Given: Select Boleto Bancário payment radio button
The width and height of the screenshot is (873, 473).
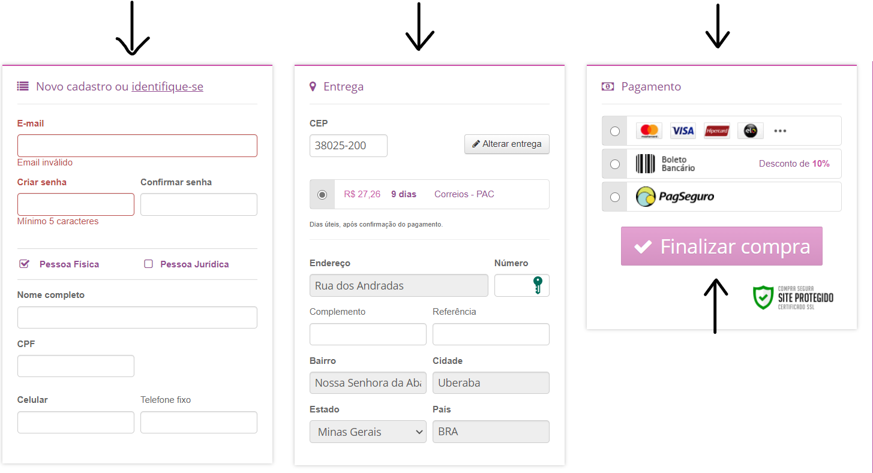Looking at the screenshot, I should 615,164.
